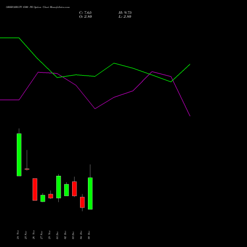Select the small green candle for 27 Nov
The image size is (247, 247).
(x=43, y=198)
